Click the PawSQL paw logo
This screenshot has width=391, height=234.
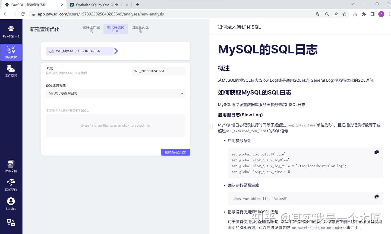(x=11, y=28)
